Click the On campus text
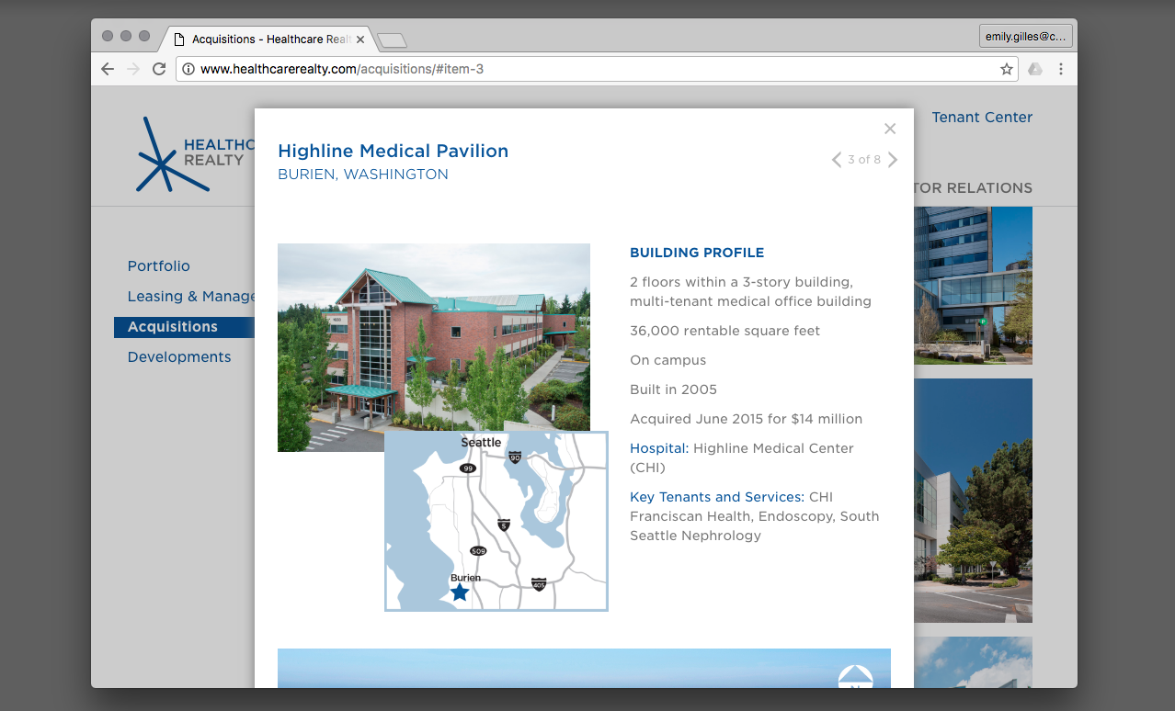1175x711 pixels. click(x=668, y=360)
